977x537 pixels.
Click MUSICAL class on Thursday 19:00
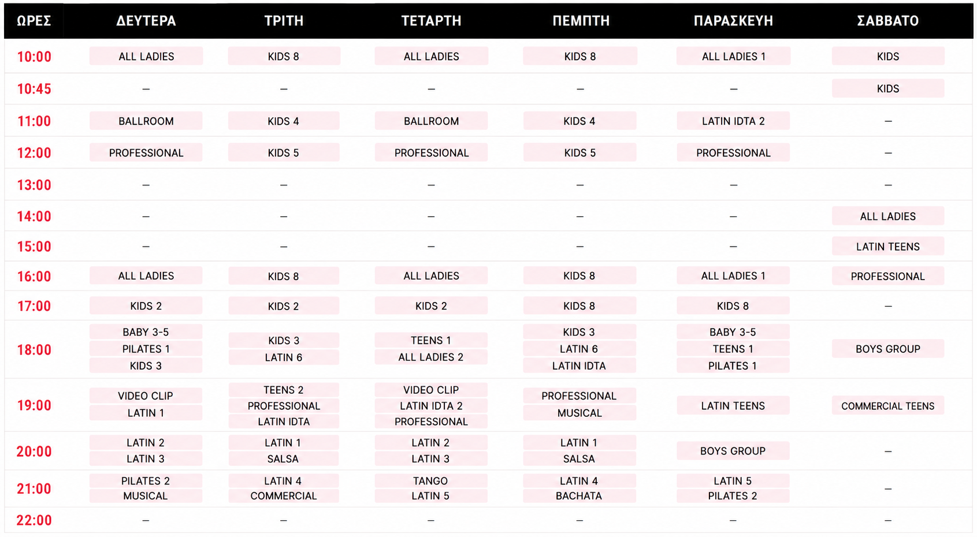[x=579, y=413]
